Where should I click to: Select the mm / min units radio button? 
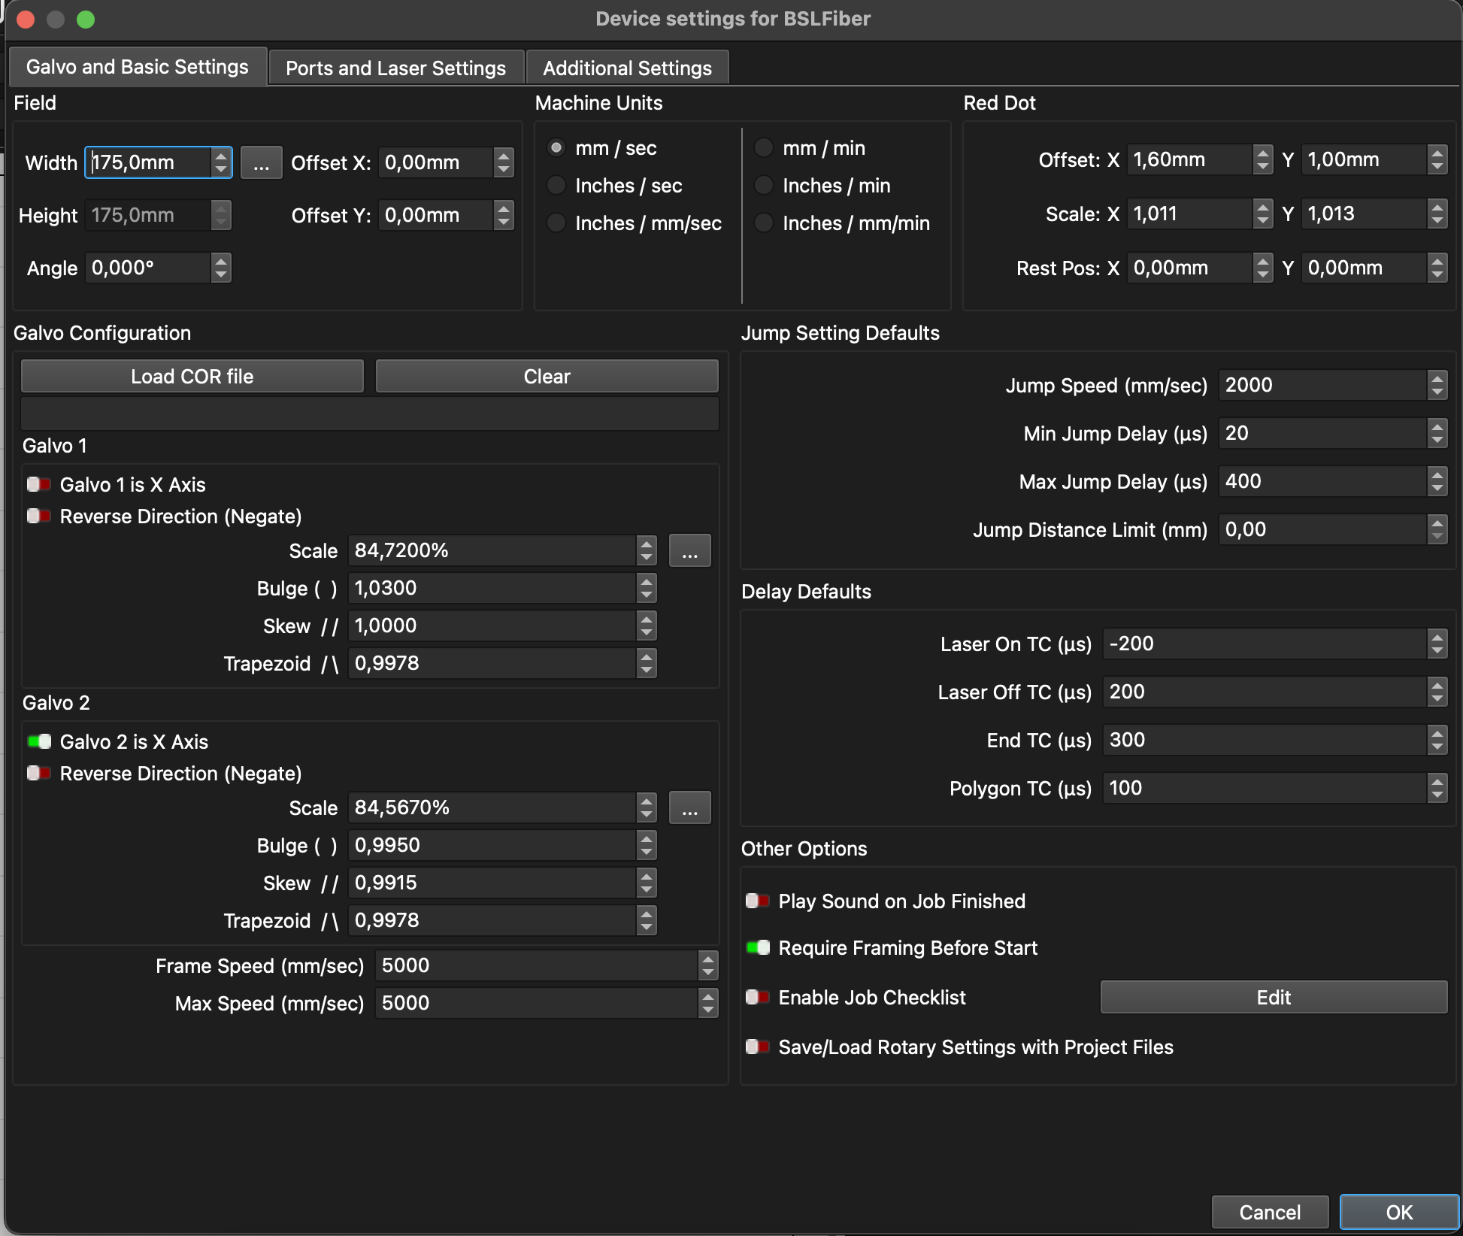[764, 148]
